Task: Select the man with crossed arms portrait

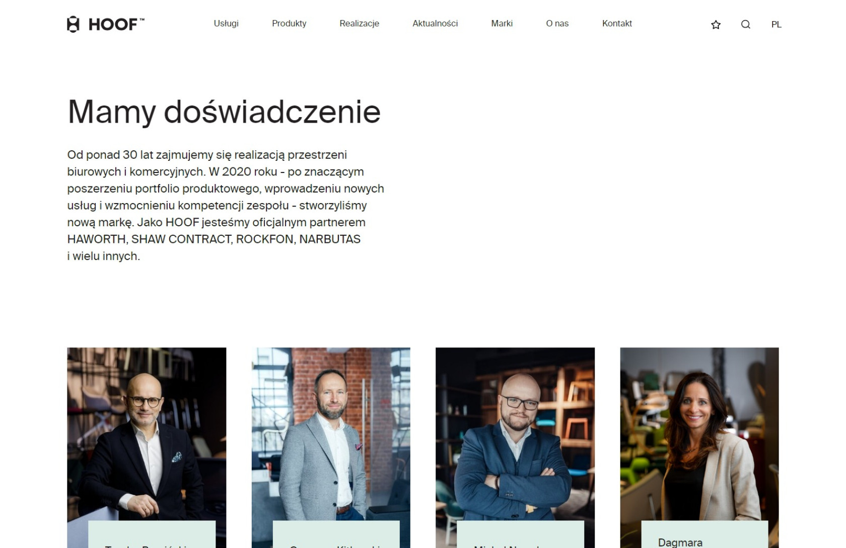Action: click(x=515, y=434)
